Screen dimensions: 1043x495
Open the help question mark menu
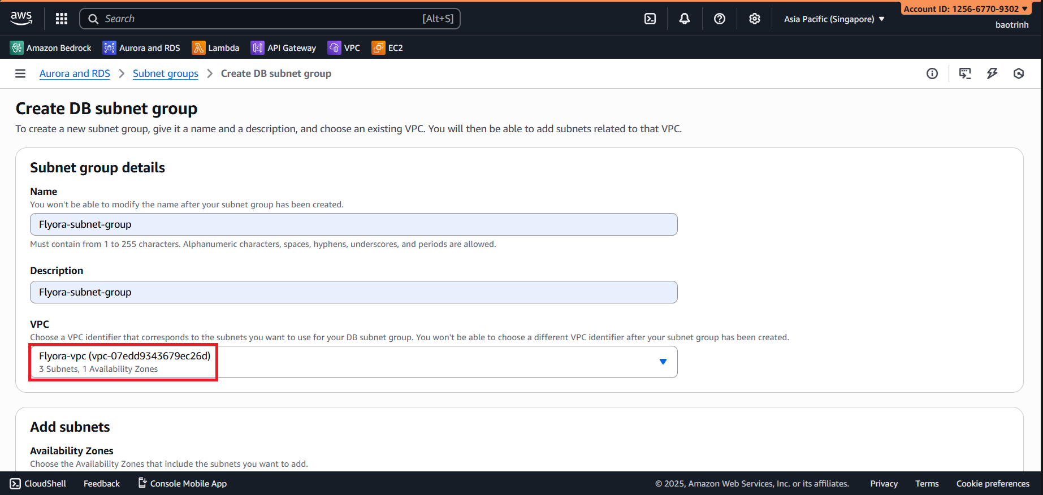pyautogui.click(x=720, y=19)
